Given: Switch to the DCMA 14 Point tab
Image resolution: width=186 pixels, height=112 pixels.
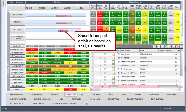Looking at the screenshot, I should pyautogui.click(x=38, y=103).
